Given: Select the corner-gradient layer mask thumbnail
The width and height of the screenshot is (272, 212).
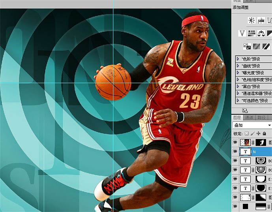Looking at the screenshot, I should 261,197.
